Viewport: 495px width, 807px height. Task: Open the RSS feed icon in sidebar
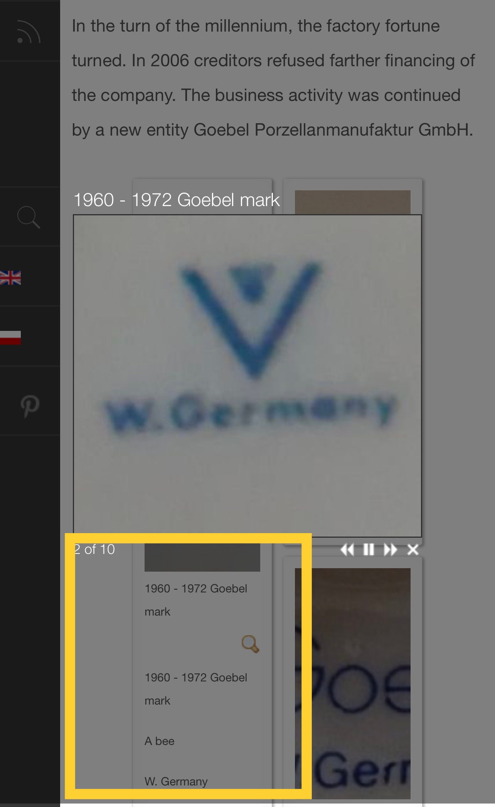pos(29,32)
